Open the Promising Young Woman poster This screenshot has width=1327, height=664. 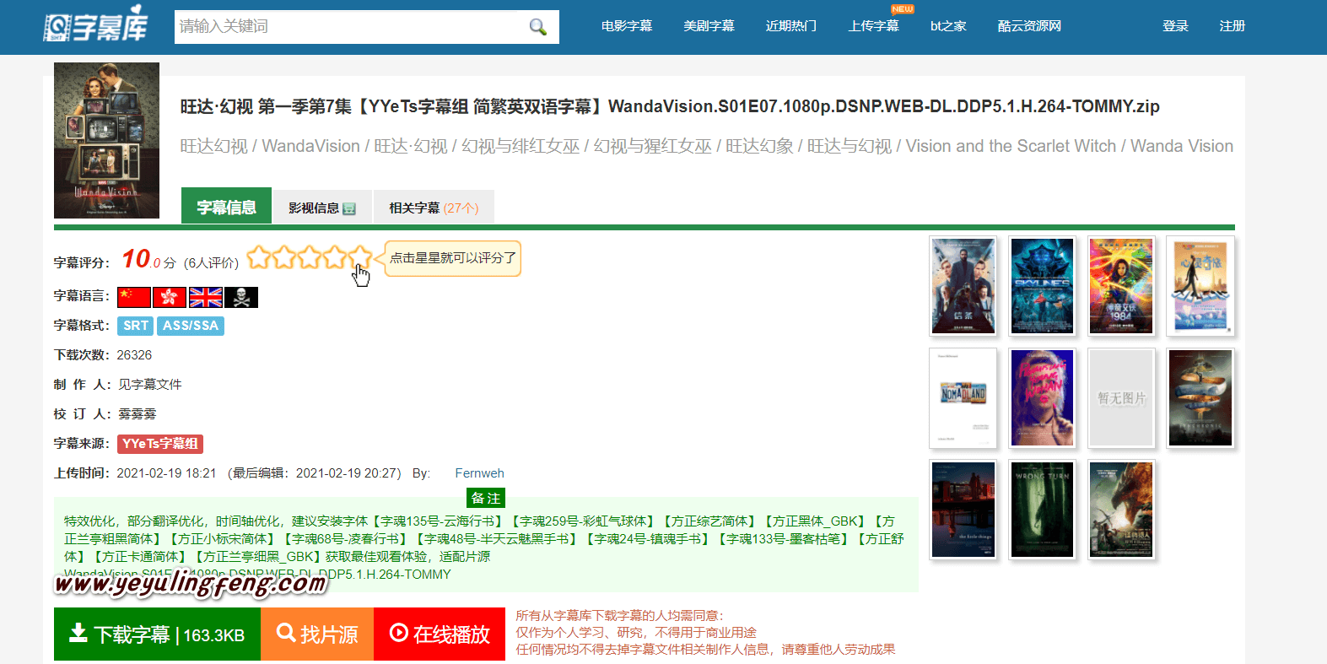1042,398
